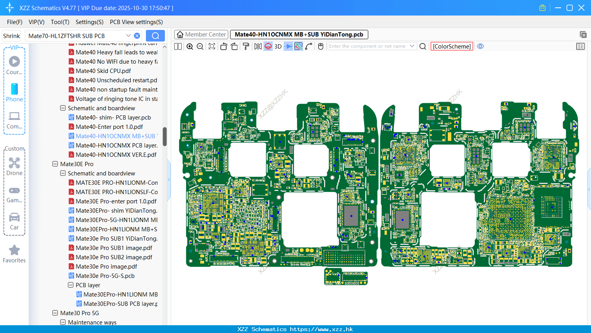Click the Shrink button
Screen dimensions: 591x333
[x=11, y=36]
